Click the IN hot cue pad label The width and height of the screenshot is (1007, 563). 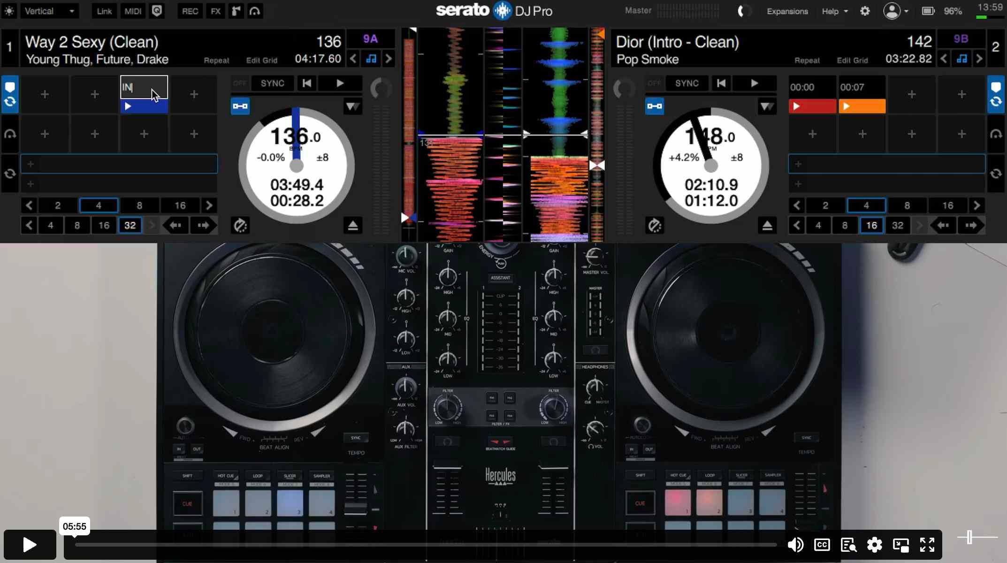[128, 87]
